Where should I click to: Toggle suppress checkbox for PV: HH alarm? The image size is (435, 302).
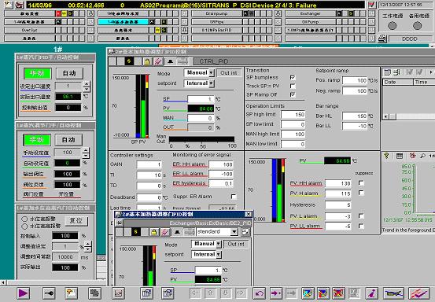361,183
